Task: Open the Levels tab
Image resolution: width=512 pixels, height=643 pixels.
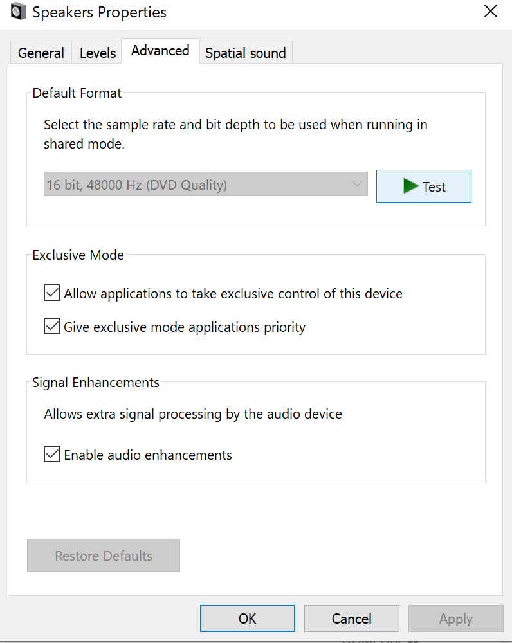Action: 97,53
